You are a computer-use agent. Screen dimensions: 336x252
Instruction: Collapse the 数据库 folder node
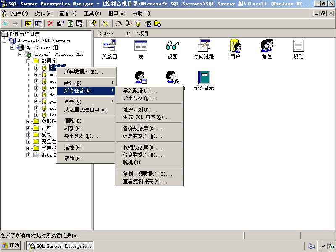(28, 61)
